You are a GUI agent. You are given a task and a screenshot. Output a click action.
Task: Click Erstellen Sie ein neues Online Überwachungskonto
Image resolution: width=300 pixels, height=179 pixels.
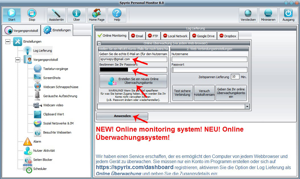point(133,81)
